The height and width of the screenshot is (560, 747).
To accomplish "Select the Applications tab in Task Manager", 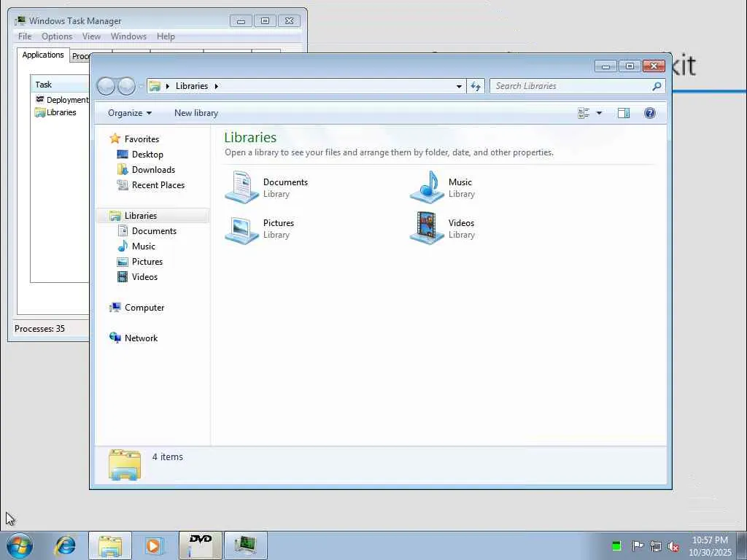I will (43, 55).
